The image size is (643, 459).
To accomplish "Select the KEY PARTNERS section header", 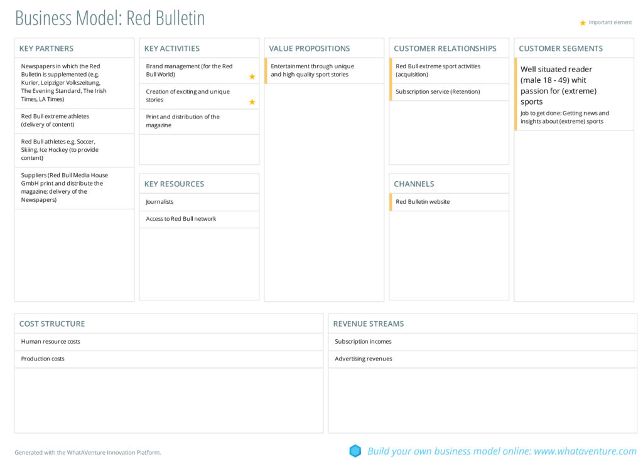I will (x=46, y=48).
